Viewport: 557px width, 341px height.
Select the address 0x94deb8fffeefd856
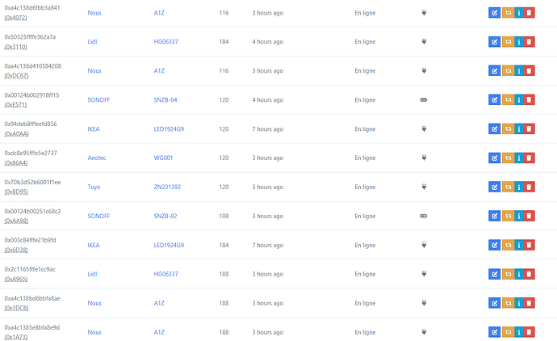(31, 124)
